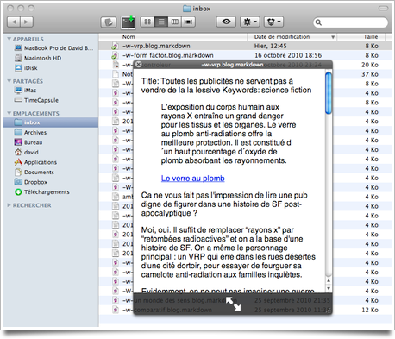Switch to Cover Flow view
The width and height of the screenshot is (395, 339).
coord(188,22)
